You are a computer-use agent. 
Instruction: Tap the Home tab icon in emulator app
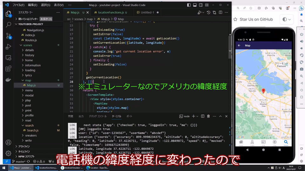point(241,142)
